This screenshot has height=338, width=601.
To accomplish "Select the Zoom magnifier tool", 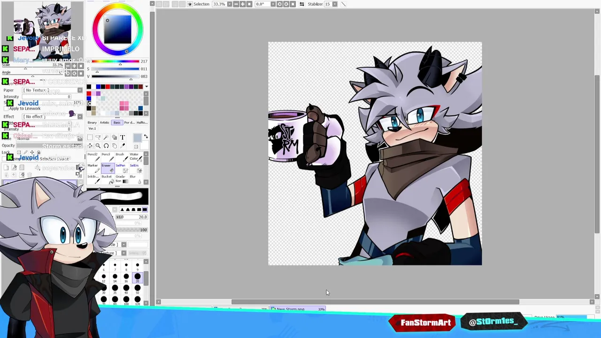I will 98,146.
